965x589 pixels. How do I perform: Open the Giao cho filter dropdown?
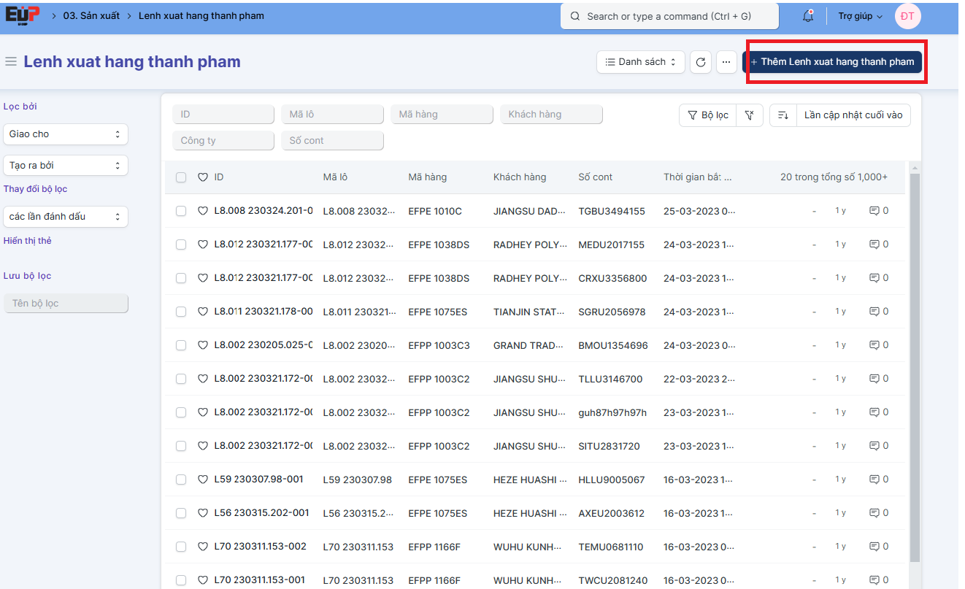(x=66, y=134)
